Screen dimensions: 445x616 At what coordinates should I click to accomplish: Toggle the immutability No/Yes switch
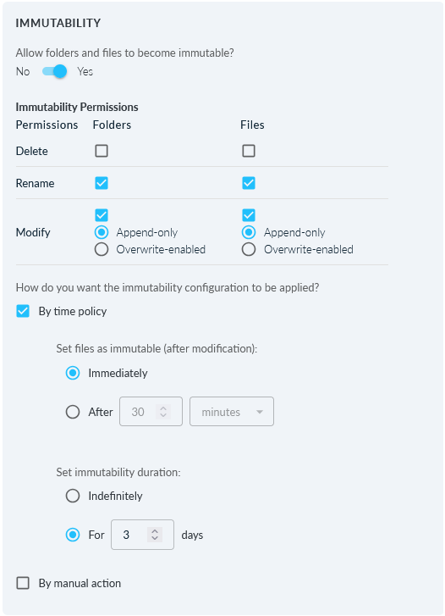click(x=54, y=71)
